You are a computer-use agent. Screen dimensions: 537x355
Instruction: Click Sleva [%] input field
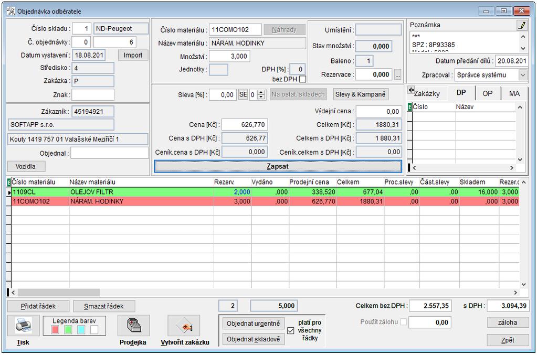click(x=222, y=95)
